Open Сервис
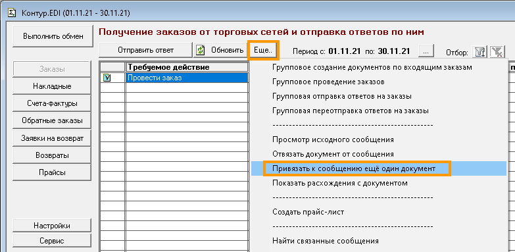Viewport: 515px width, 252px height. tap(52, 241)
